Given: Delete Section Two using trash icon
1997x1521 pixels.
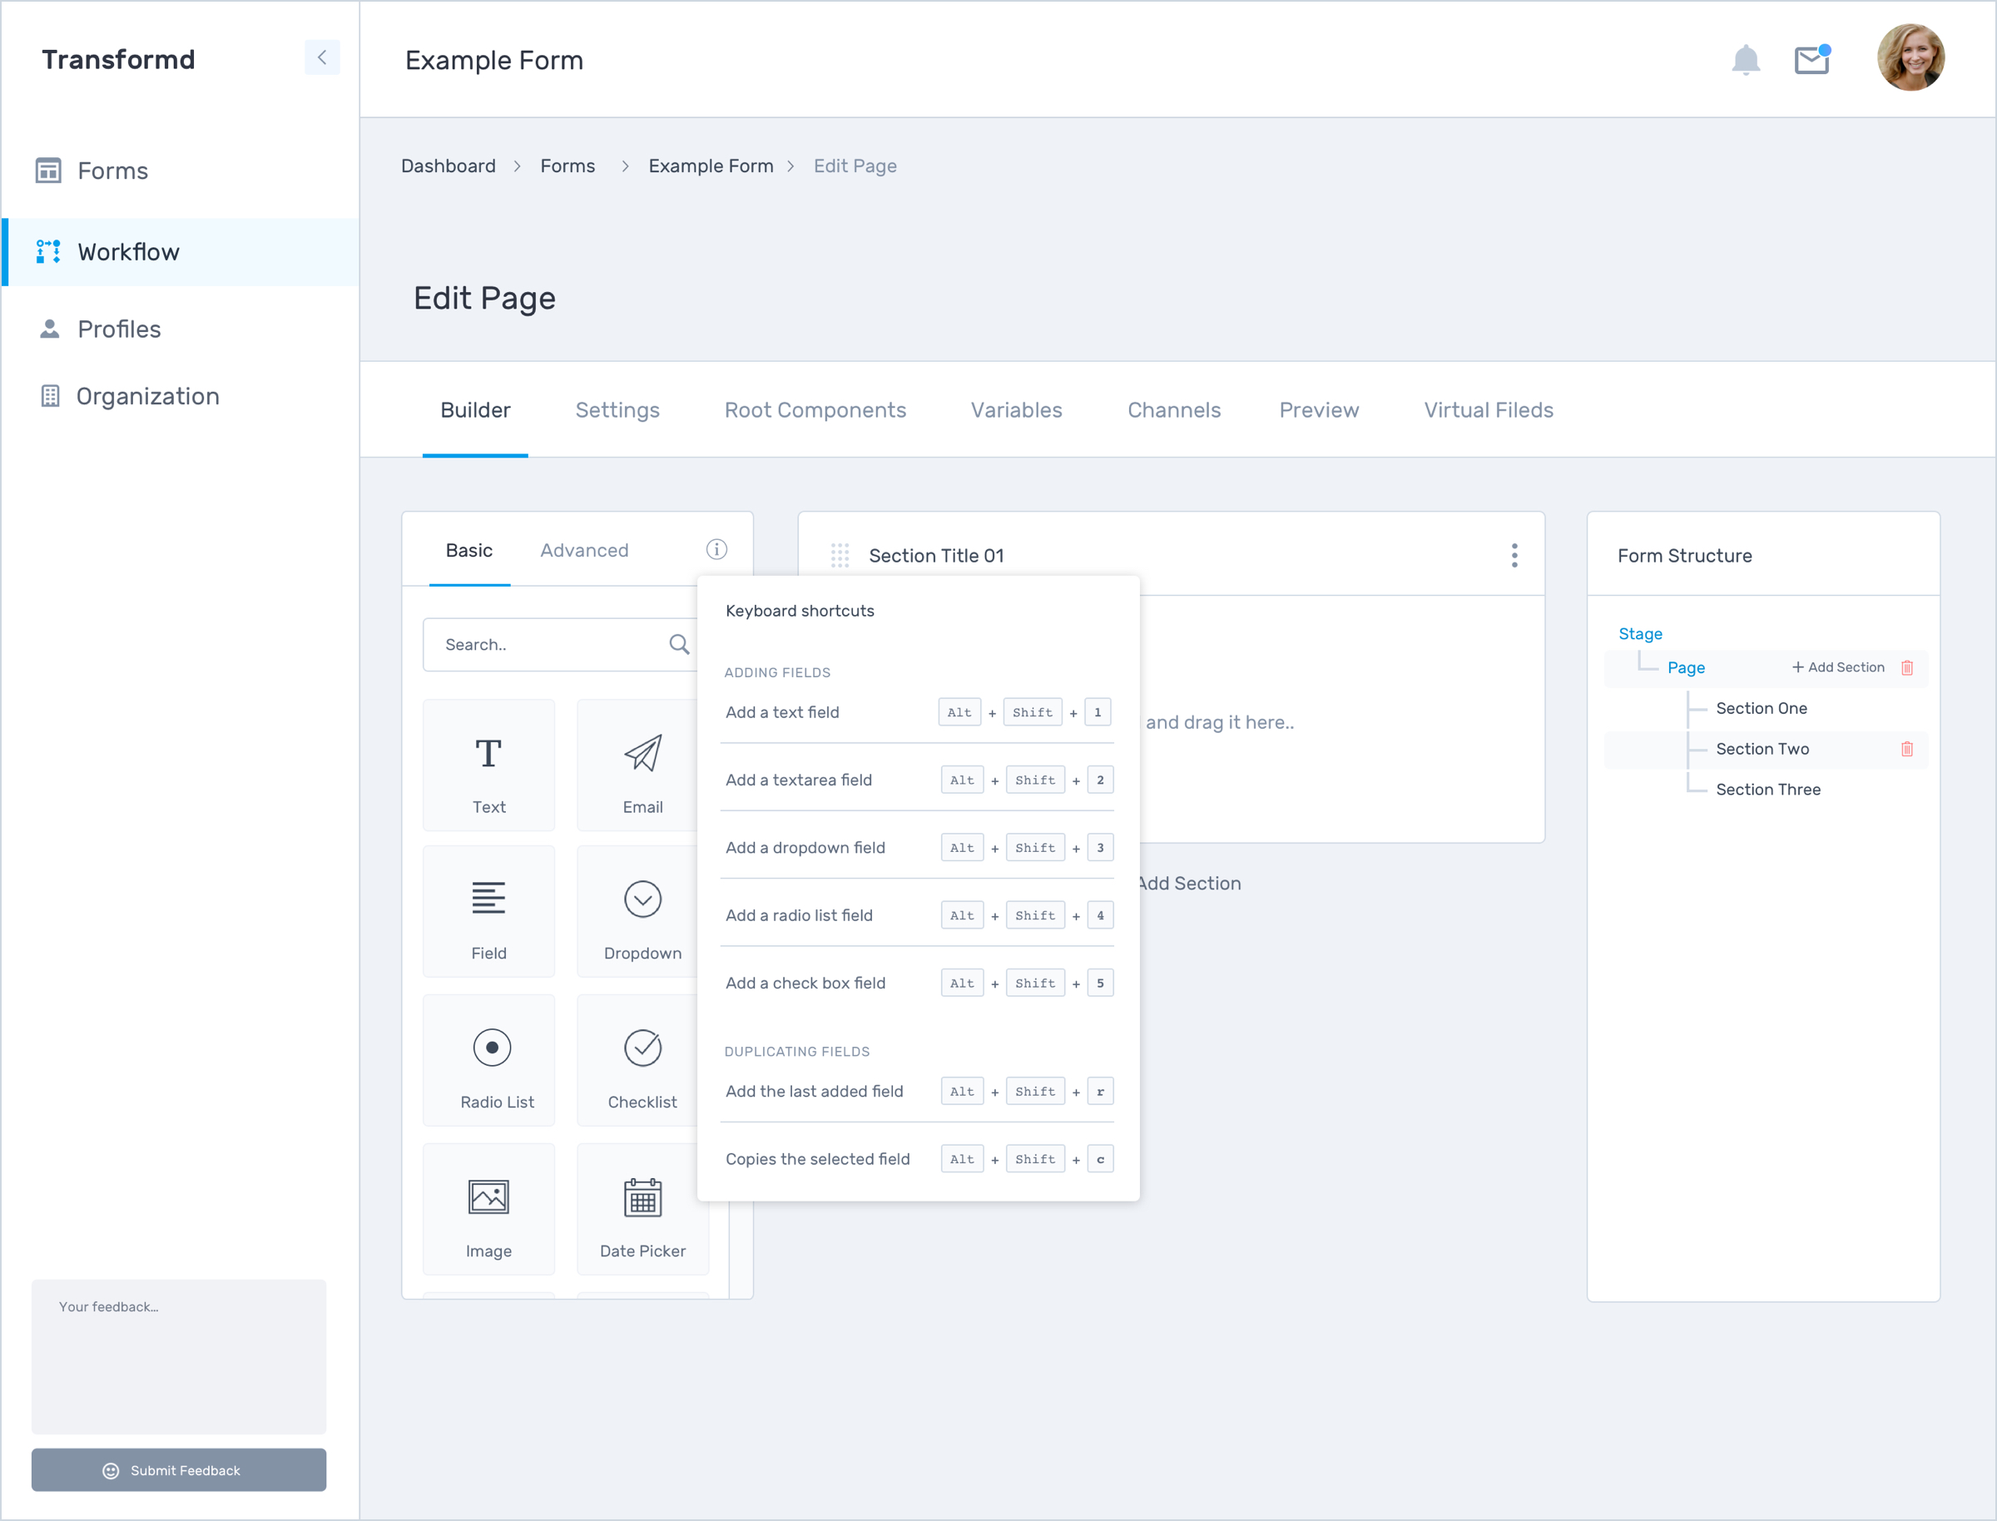Looking at the screenshot, I should point(1907,749).
